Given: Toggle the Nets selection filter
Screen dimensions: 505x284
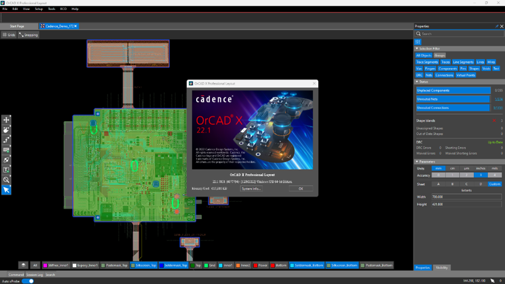Looking at the screenshot, I should click(429, 75).
